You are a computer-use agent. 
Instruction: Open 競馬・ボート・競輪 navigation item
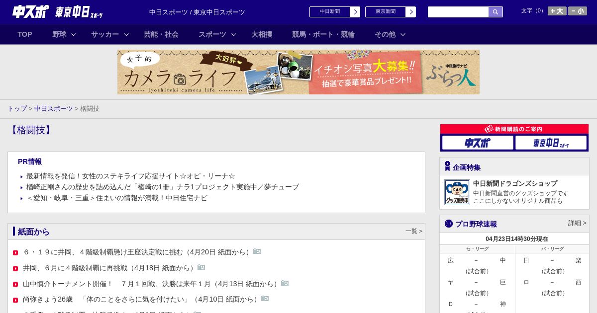point(323,34)
